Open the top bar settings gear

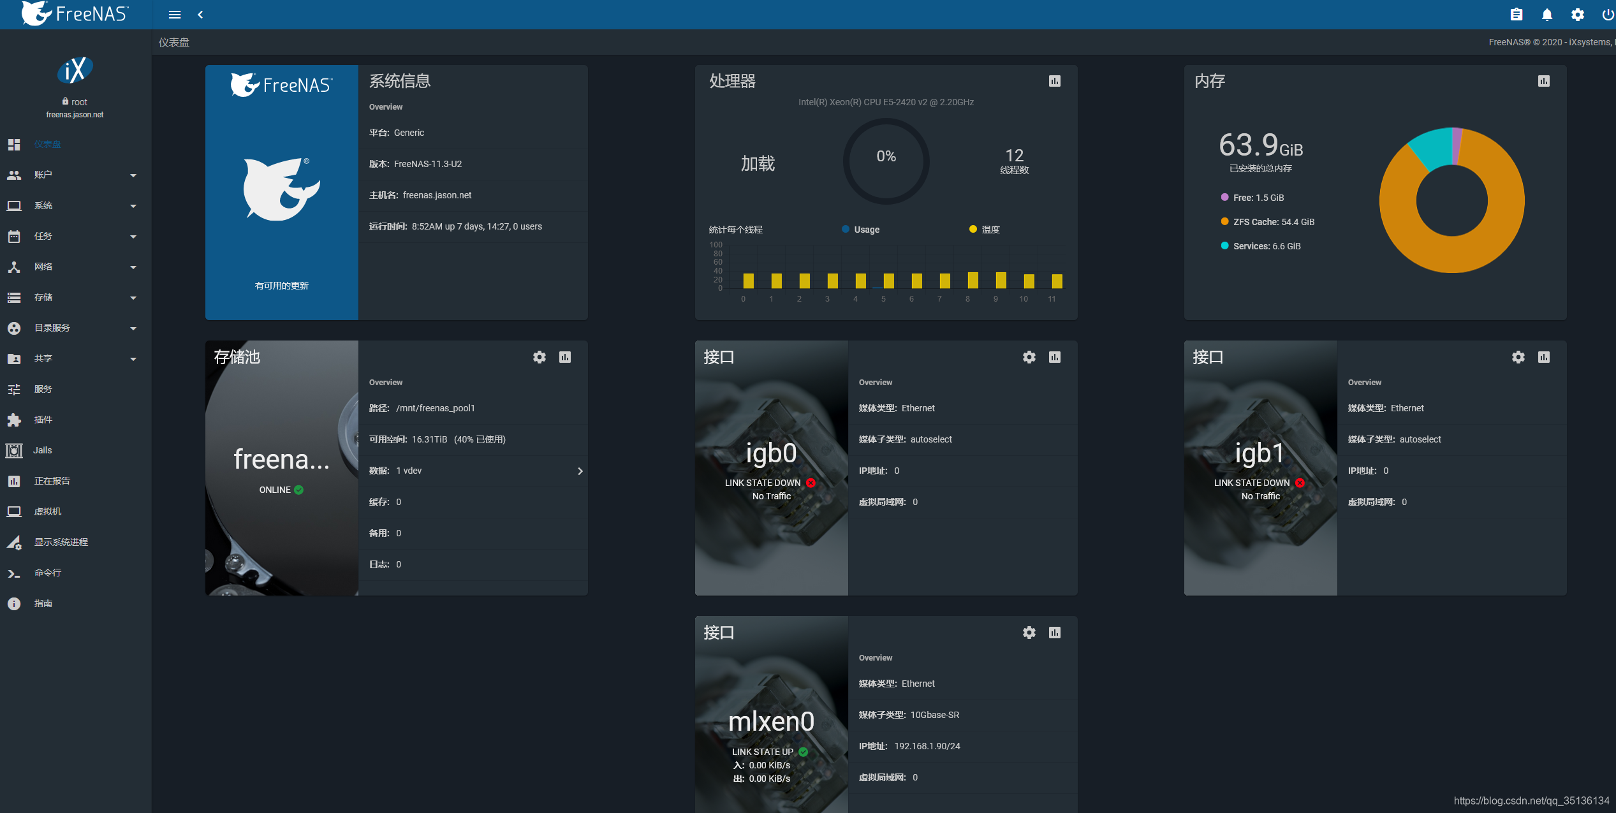click(1578, 15)
